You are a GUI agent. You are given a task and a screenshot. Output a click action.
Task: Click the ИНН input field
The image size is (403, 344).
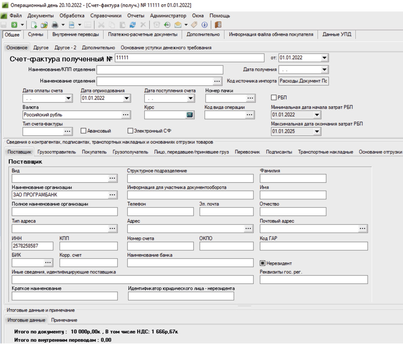point(33,246)
